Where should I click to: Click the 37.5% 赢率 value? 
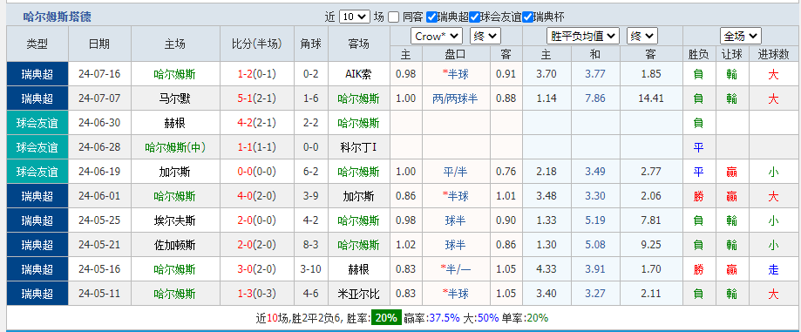[x=444, y=318]
